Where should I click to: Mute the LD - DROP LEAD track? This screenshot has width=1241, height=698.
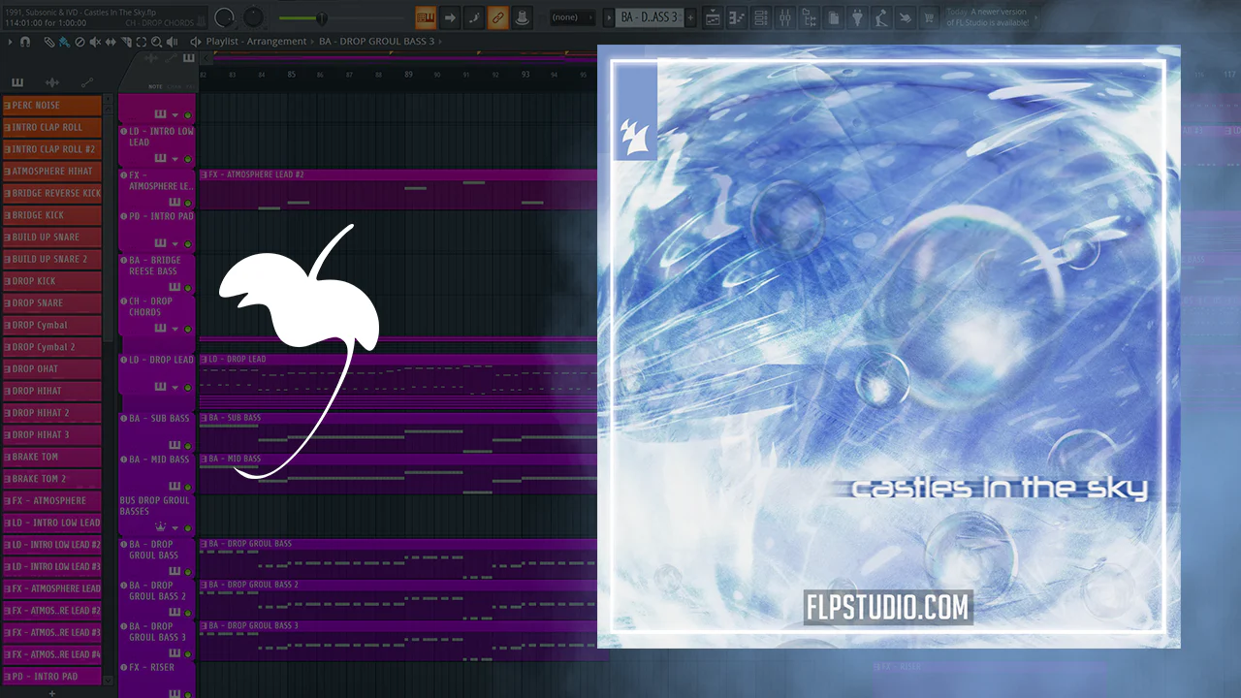(x=188, y=387)
